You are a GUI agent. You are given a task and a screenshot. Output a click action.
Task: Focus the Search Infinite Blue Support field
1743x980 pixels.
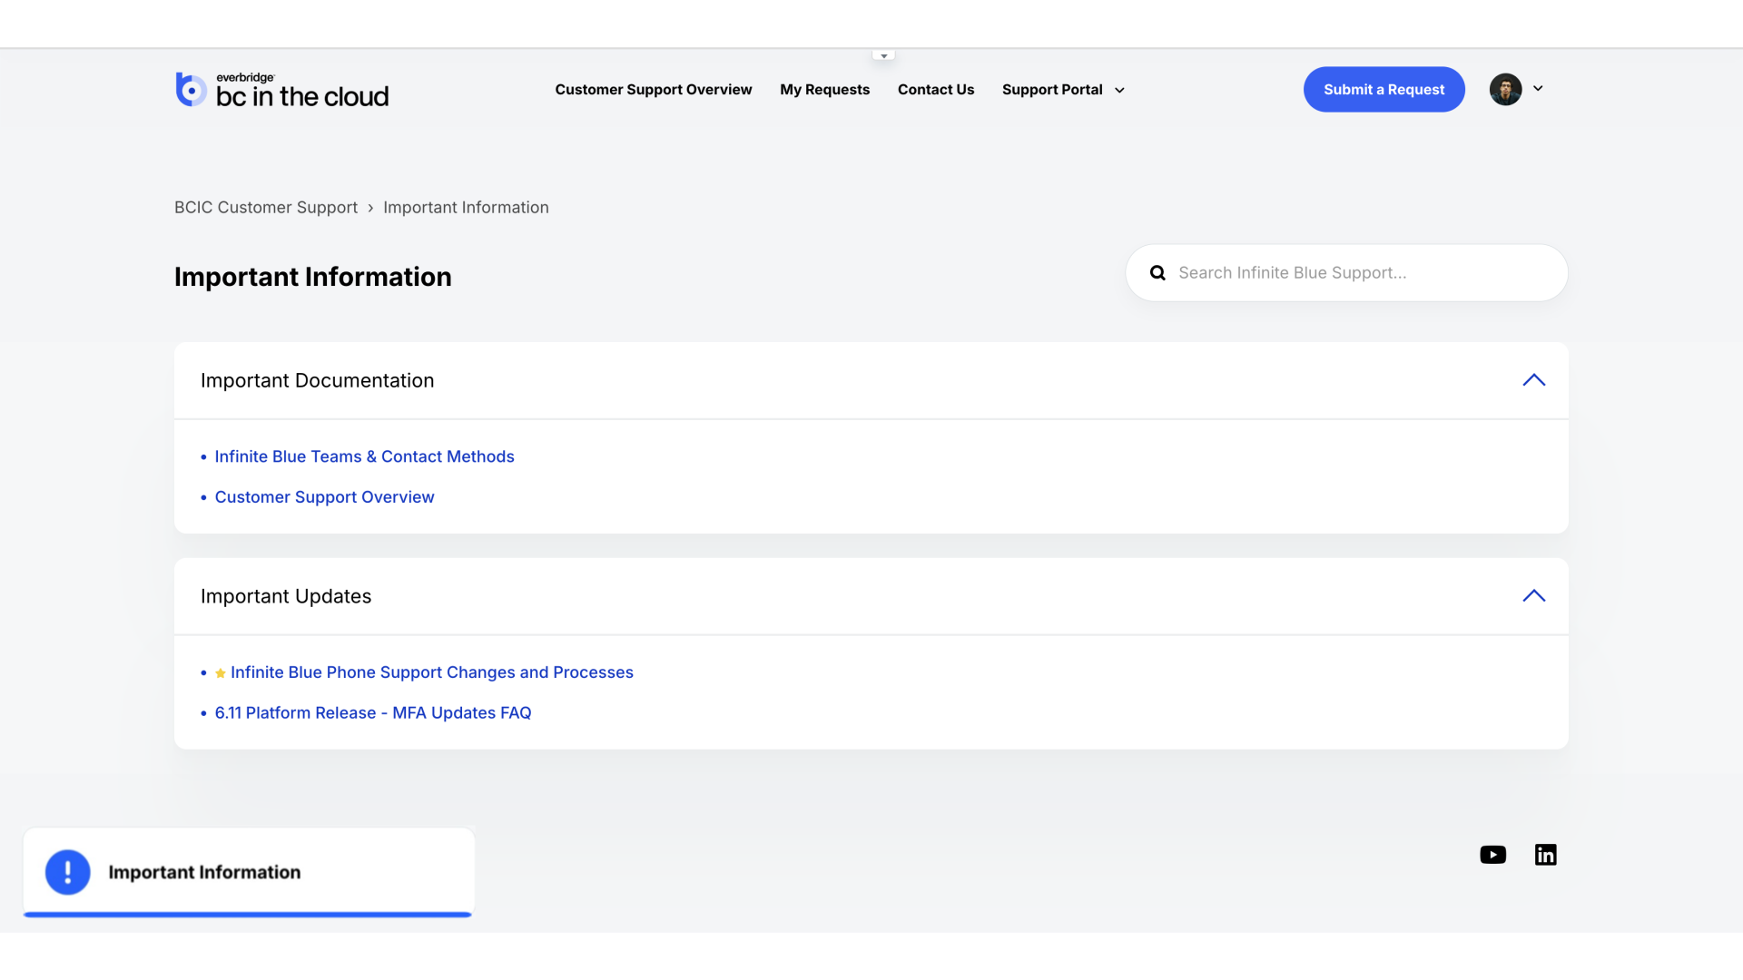tap(1346, 273)
